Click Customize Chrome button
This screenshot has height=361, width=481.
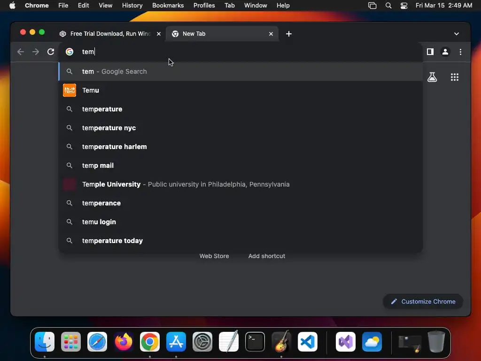(x=423, y=301)
